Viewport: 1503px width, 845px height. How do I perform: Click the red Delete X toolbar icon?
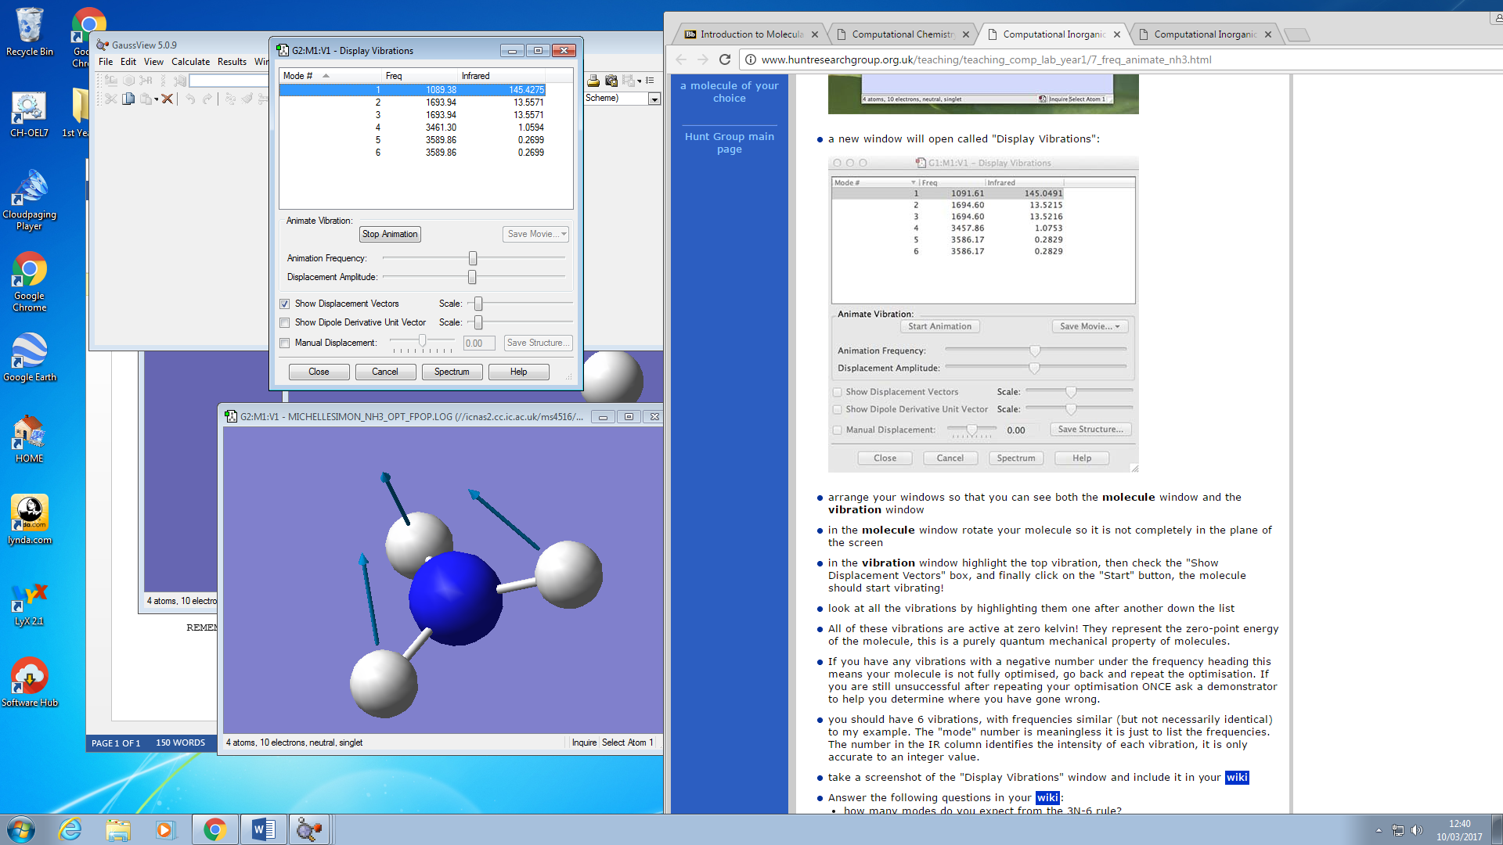point(168,99)
